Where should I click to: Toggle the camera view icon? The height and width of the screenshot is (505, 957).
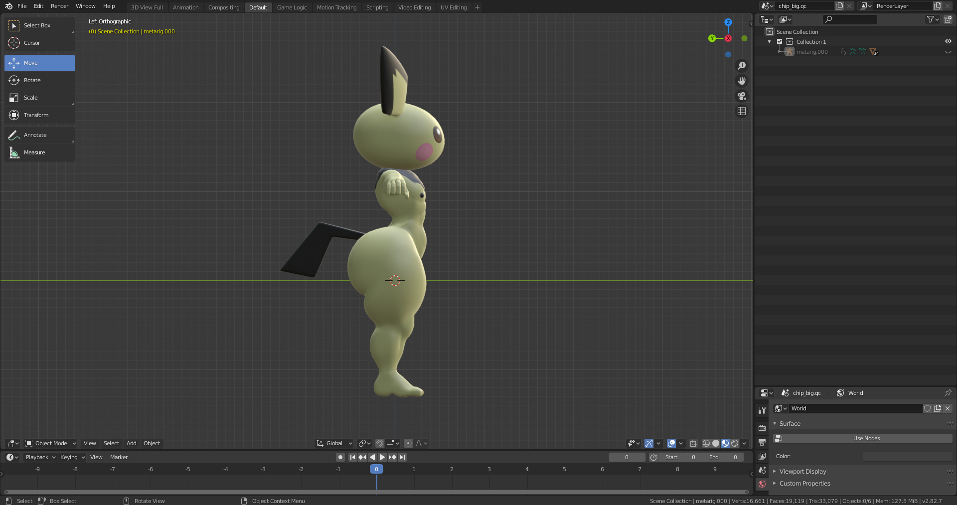(x=742, y=96)
